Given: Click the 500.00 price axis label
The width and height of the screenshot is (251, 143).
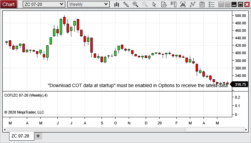Looking at the screenshot, I should 240,16.
